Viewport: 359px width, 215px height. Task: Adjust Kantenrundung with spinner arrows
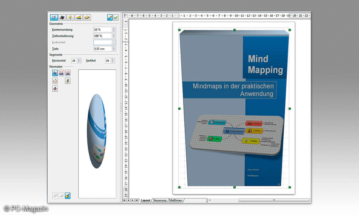click(114, 30)
